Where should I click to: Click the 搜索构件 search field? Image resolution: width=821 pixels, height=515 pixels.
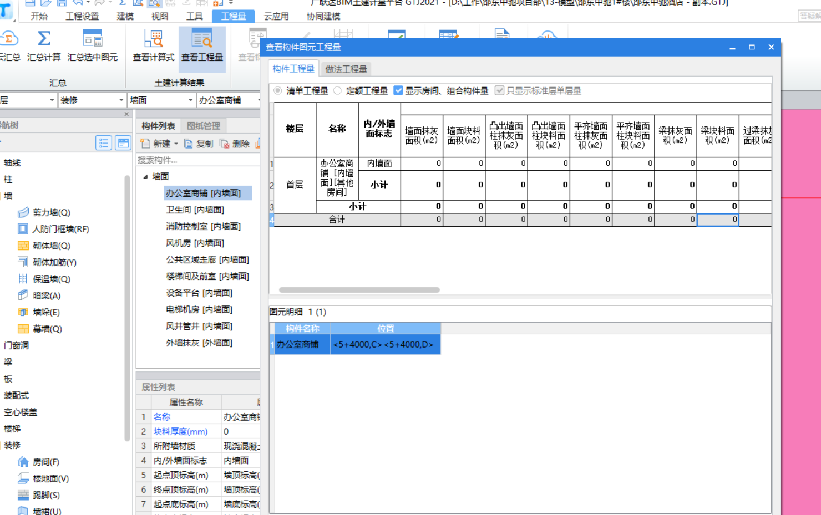tap(198, 160)
